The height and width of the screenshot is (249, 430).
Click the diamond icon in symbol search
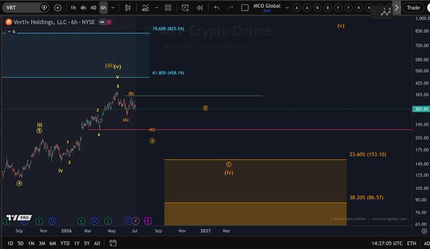44,8
